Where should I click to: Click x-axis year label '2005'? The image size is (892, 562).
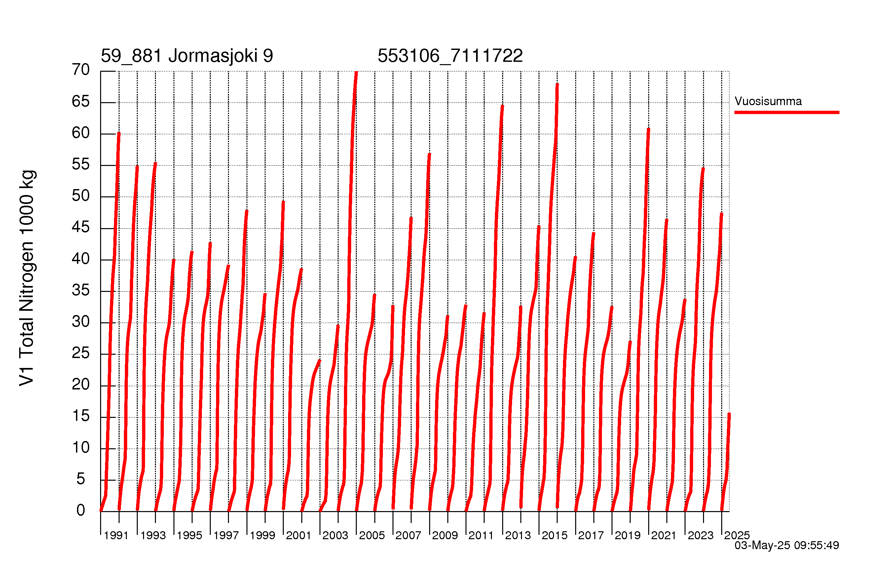372,536
